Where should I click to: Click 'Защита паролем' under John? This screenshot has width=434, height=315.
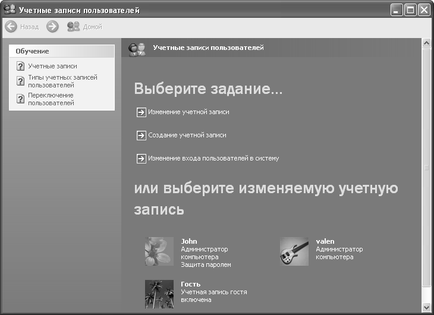click(x=206, y=264)
